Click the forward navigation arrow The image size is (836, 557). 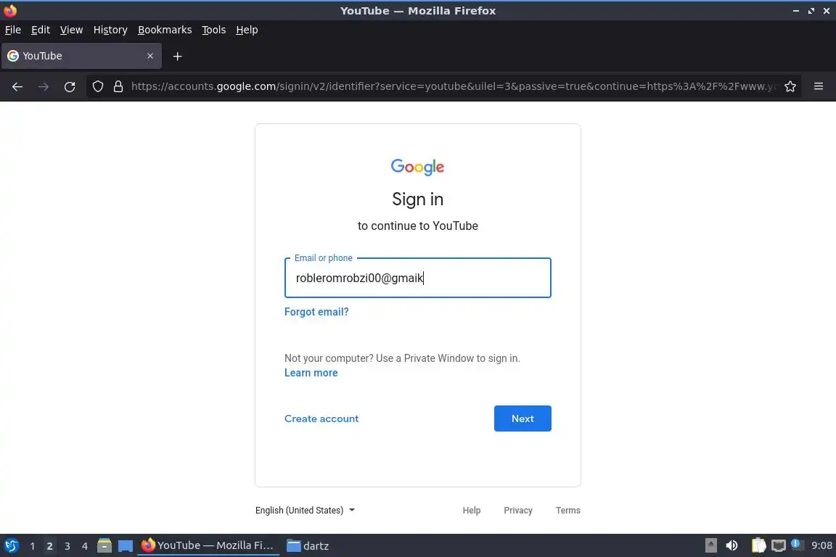(44, 86)
